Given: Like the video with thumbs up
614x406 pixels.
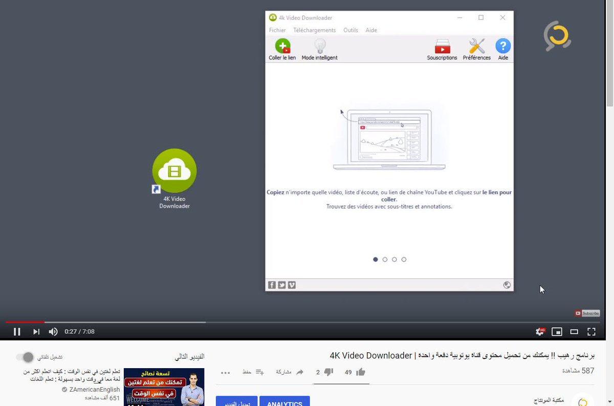Looking at the screenshot, I should tap(361, 372).
